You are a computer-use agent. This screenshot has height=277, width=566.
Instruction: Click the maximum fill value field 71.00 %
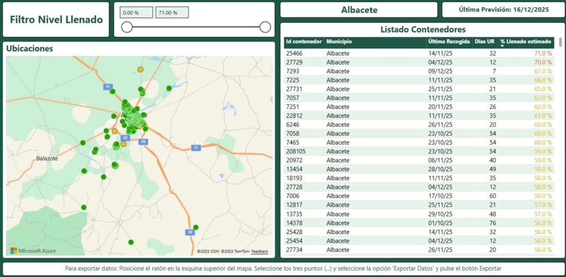tap(172, 13)
